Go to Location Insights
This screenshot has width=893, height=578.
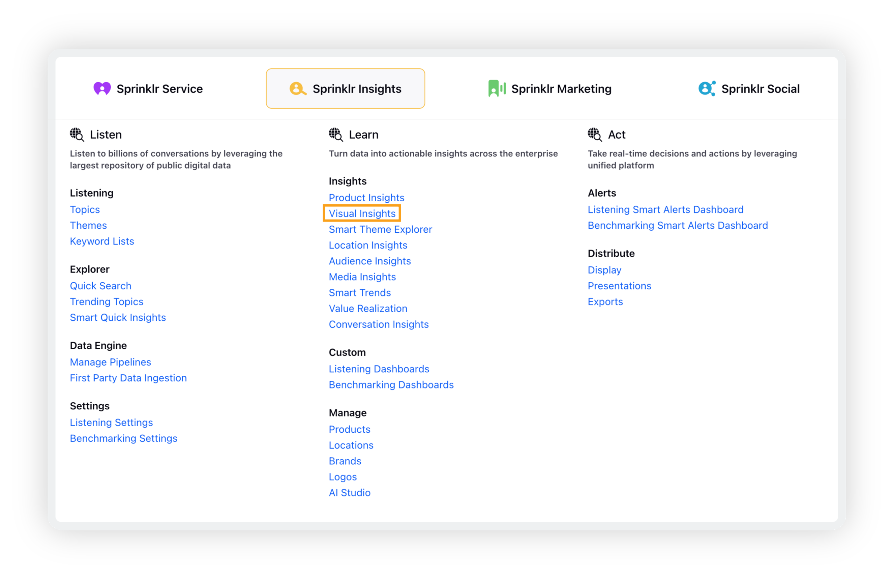pyautogui.click(x=368, y=245)
